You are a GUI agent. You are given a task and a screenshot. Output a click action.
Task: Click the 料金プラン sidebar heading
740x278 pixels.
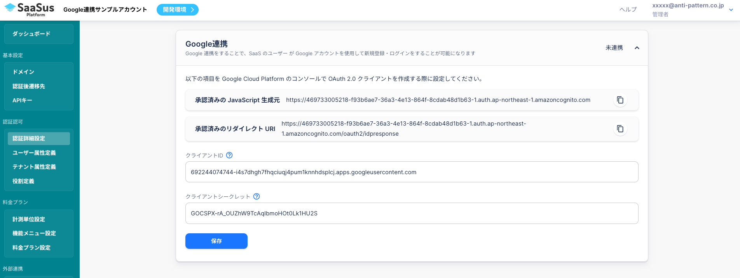tap(15, 203)
